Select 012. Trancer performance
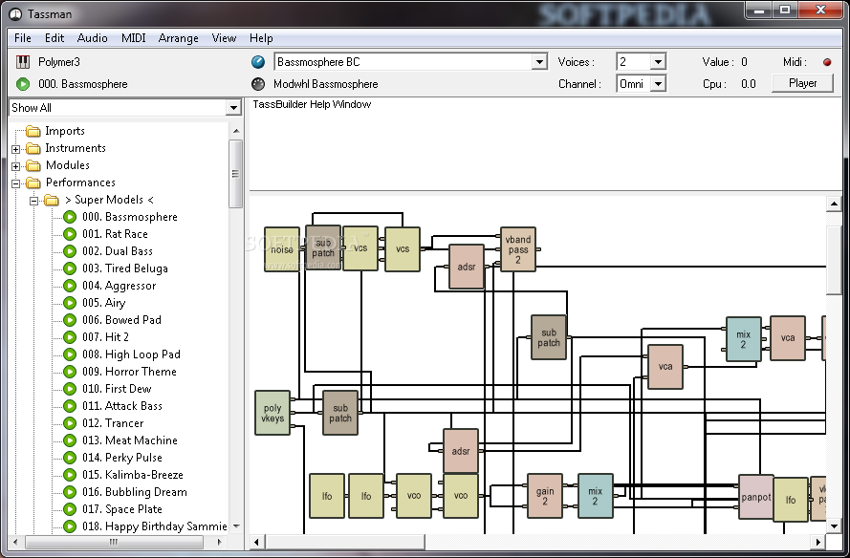This screenshot has height=558, width=850. tap(113, 423)
